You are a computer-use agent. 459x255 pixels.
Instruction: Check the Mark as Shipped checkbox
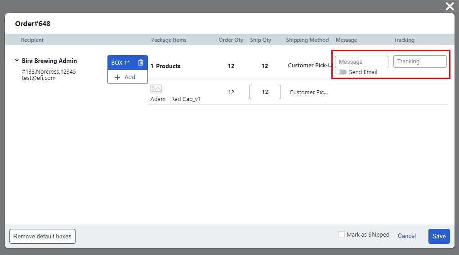point(342,235)
